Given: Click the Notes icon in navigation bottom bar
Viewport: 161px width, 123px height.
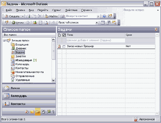Looking at the screenshot, I should tap(32, 112).
